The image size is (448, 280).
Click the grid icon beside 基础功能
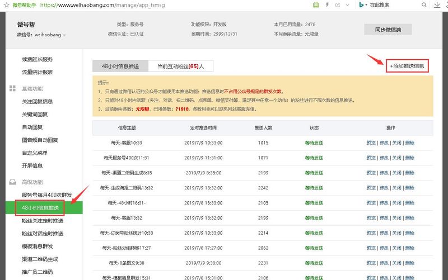click(x=12, y=88)
